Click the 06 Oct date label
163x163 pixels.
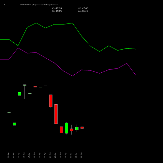(81, 155)
